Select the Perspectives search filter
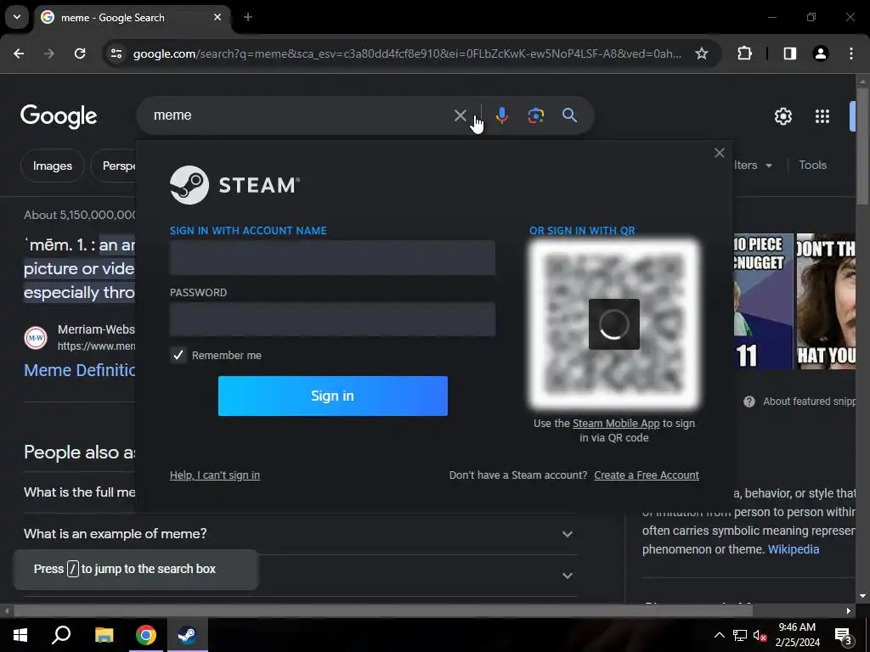 pos(113,166)
